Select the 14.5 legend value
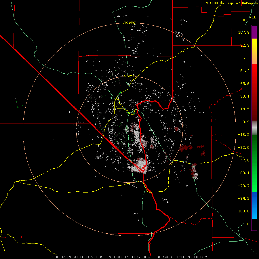 point(245,109)
